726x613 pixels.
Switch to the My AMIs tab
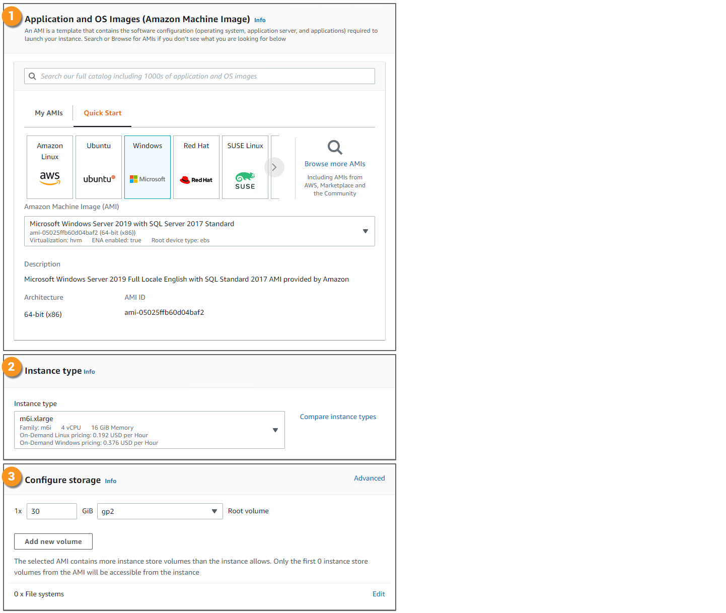(49, 113)
